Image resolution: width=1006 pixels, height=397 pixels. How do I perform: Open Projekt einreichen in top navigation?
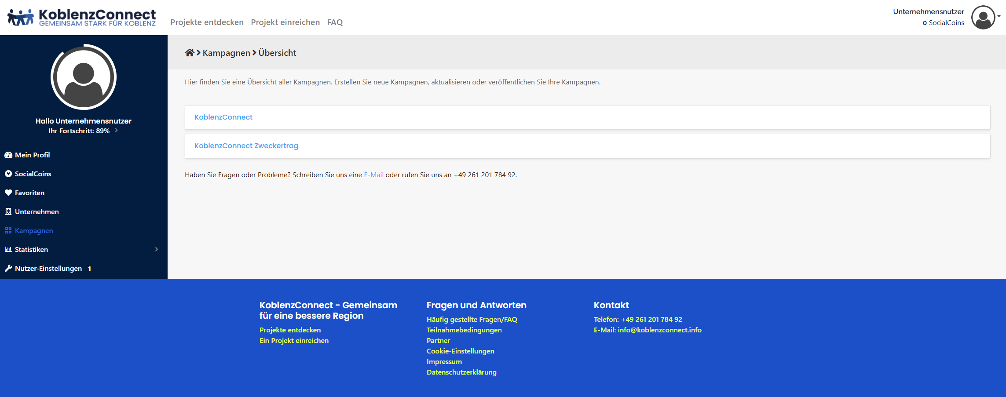[285, 22]
